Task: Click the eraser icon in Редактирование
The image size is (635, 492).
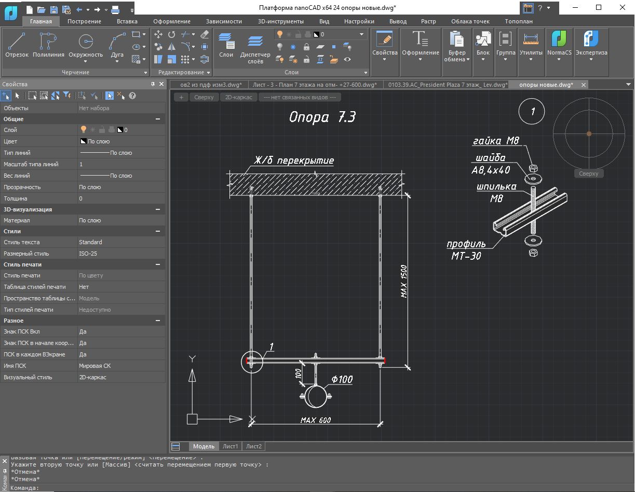Action: click(x=204, y=34)
